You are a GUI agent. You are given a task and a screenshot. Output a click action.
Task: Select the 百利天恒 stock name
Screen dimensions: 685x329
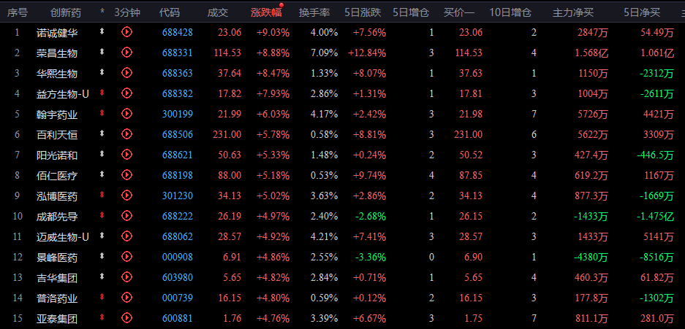click(57, 135)
